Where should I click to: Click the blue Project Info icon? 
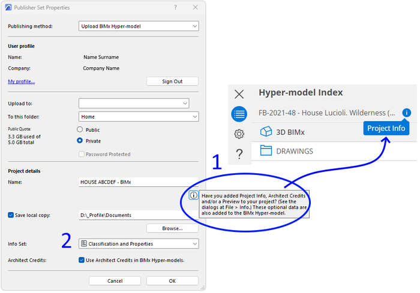point(407,113)
